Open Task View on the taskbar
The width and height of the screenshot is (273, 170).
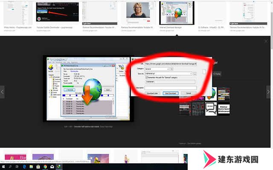(x=17, y=167)
